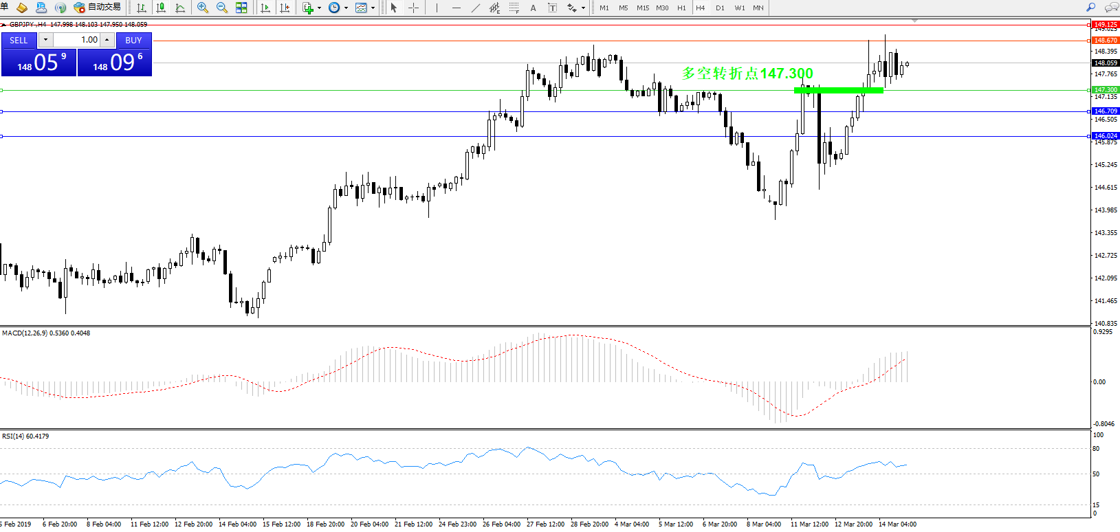Image resolution: width=1120 pixels, height=532 pixels.
Task: Enable chart auto scroll
Action: (265, 8)
